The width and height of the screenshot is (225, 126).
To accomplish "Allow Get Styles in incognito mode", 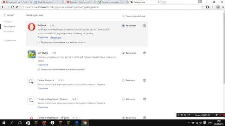I will click(39, 70).
